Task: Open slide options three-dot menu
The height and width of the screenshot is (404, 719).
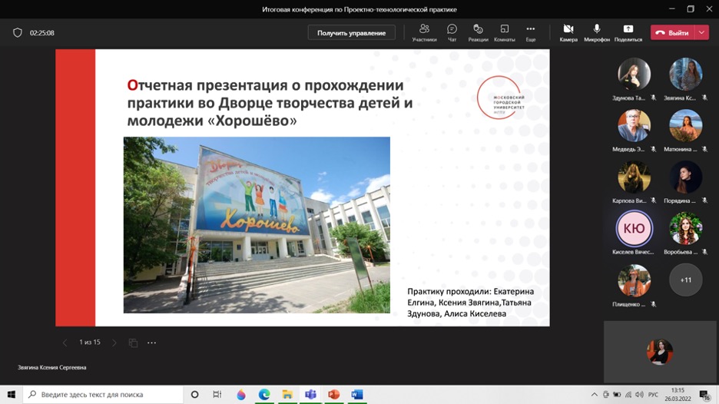Action: (151, 343)
